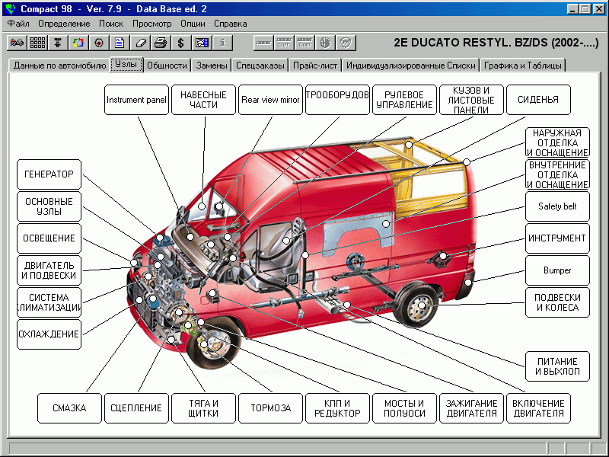Viewport: 609px width, 457px height.
Task: Click the grayed Alfa Romeo emblem icon
Action: (x=325, y=43)
